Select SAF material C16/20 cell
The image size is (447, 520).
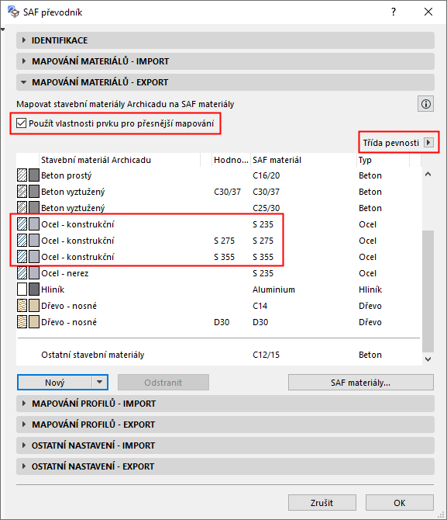(266, 175)
